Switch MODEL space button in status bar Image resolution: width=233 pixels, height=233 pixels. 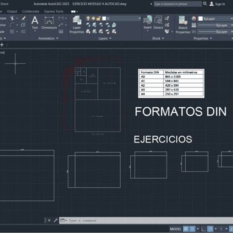click(176, 229)
